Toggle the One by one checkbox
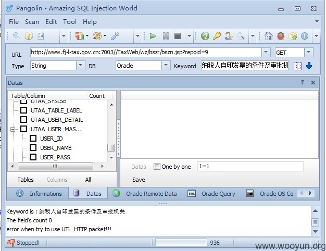Screen dimensions: 326x251 (x=157, y=166)
